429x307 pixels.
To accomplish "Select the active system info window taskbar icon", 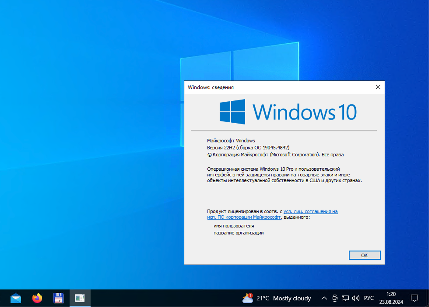I will click(x=80, y=298).
